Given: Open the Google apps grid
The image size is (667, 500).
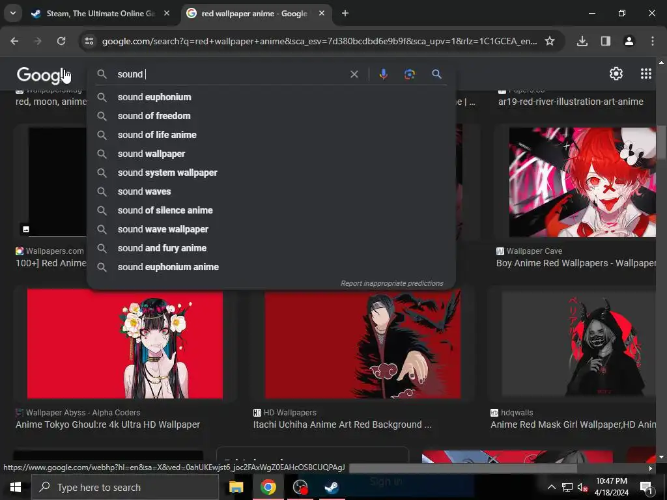Looking at the screenshot, I should pos(646,74).
